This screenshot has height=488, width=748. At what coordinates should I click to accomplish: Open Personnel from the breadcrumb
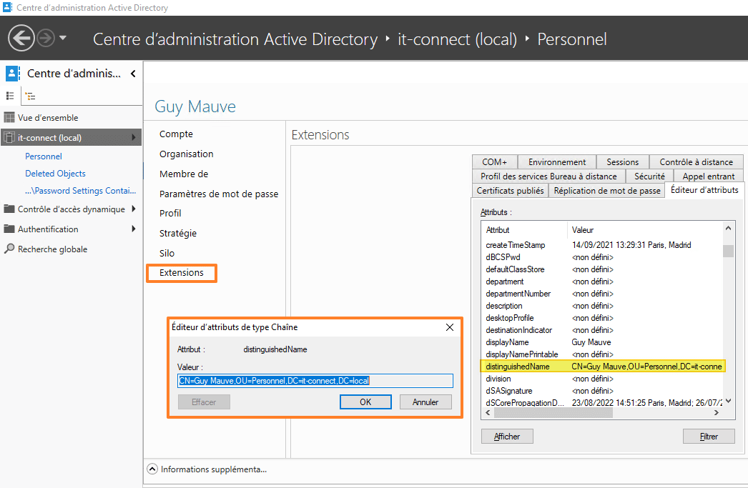click(572, 39)
